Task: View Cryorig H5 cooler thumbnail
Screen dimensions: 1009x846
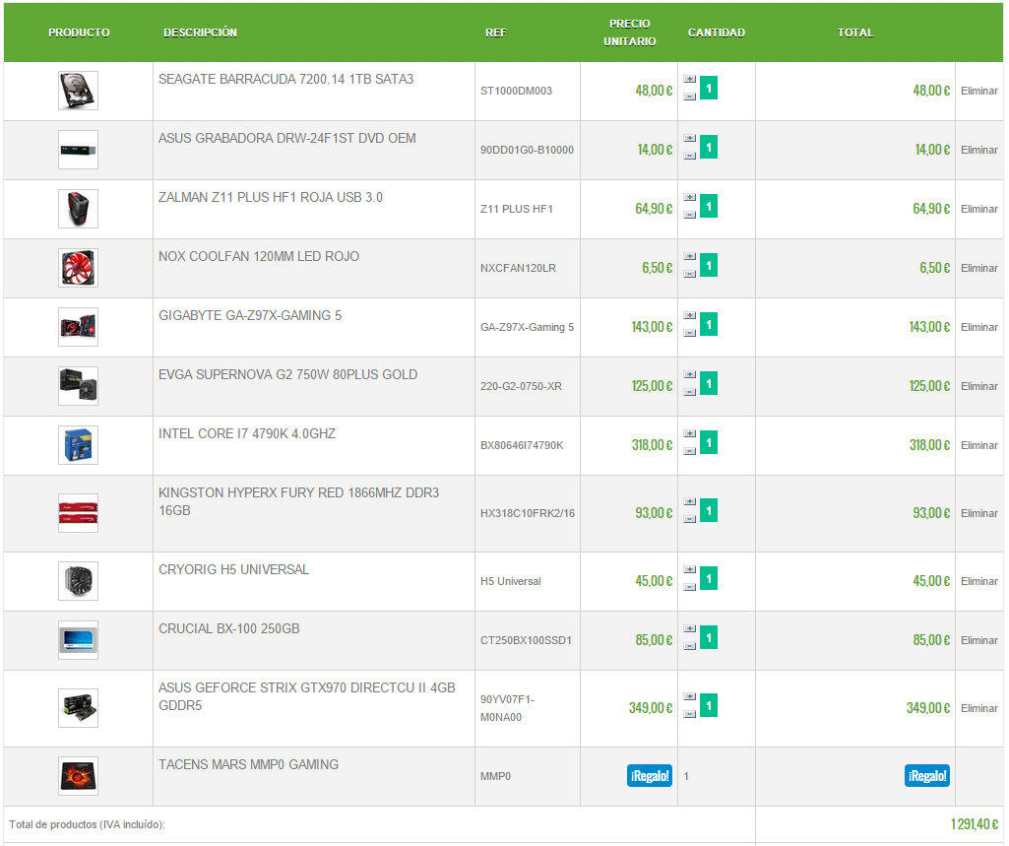Action: coord(78,582)
